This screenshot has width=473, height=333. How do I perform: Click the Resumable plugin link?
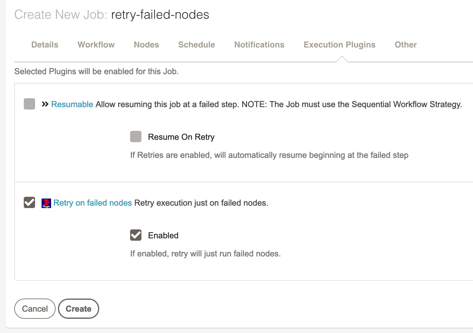pyautogui.click(x=72, y=104)
